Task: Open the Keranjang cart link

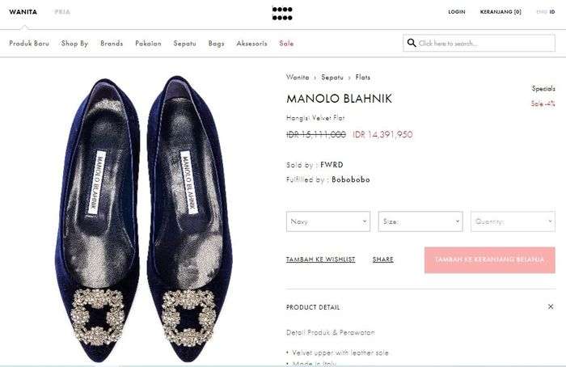Action: pyautogui.click(x=501, y=12)
